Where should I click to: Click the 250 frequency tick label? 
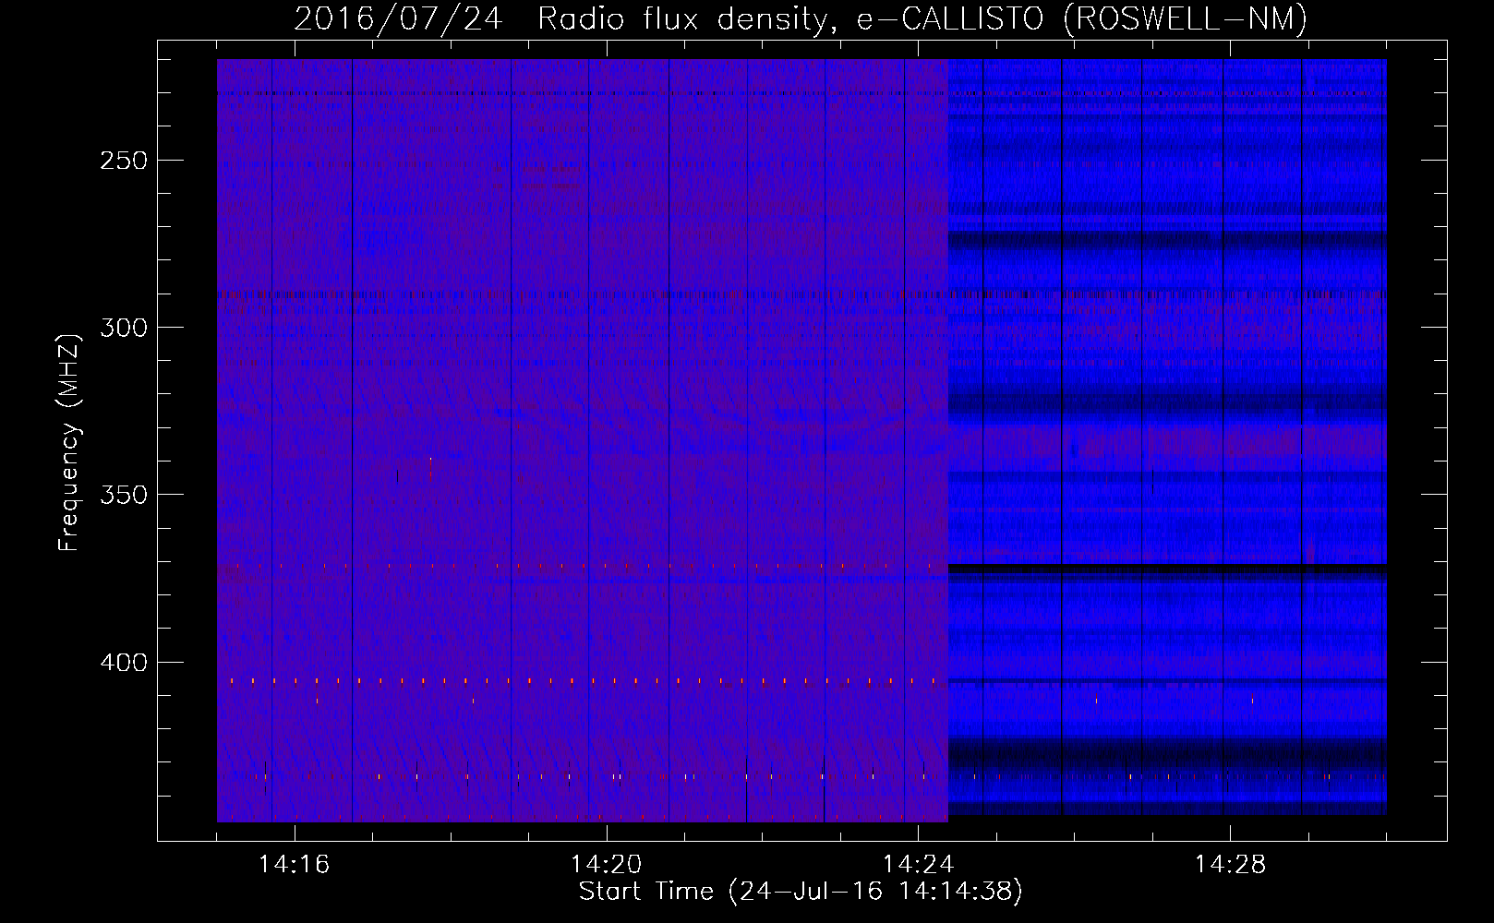[x=124, y=161]
